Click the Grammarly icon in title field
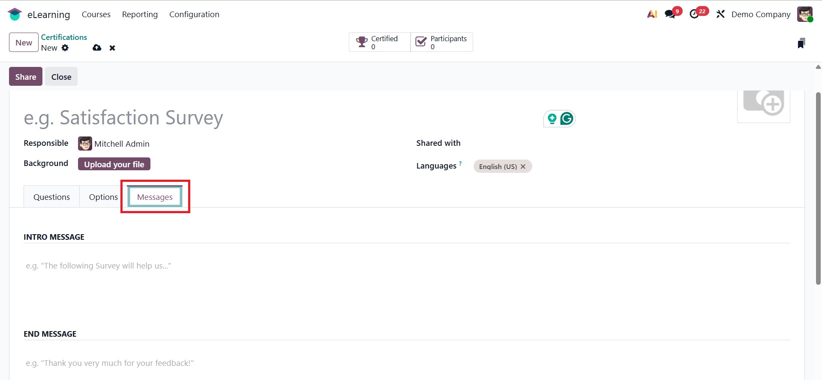Image resolution: width=822 pixels, height=380 pixels. click(x=567, y=118)
